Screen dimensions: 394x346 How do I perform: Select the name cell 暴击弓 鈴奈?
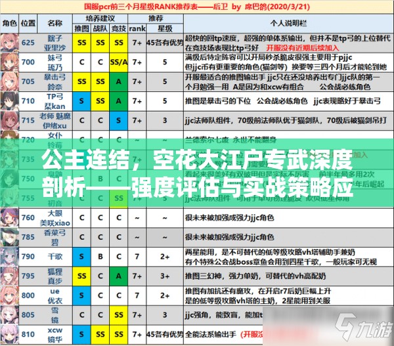pyautogui.click(x=55, y=81)
